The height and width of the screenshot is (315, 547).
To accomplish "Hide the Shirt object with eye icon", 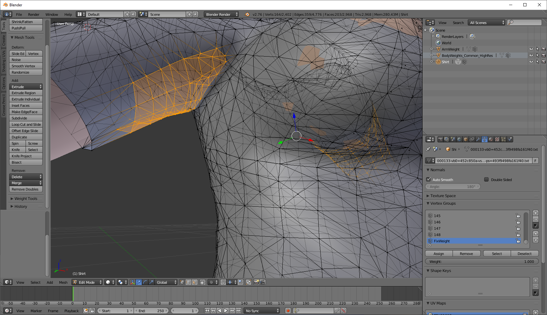I will tap(531, 62).
